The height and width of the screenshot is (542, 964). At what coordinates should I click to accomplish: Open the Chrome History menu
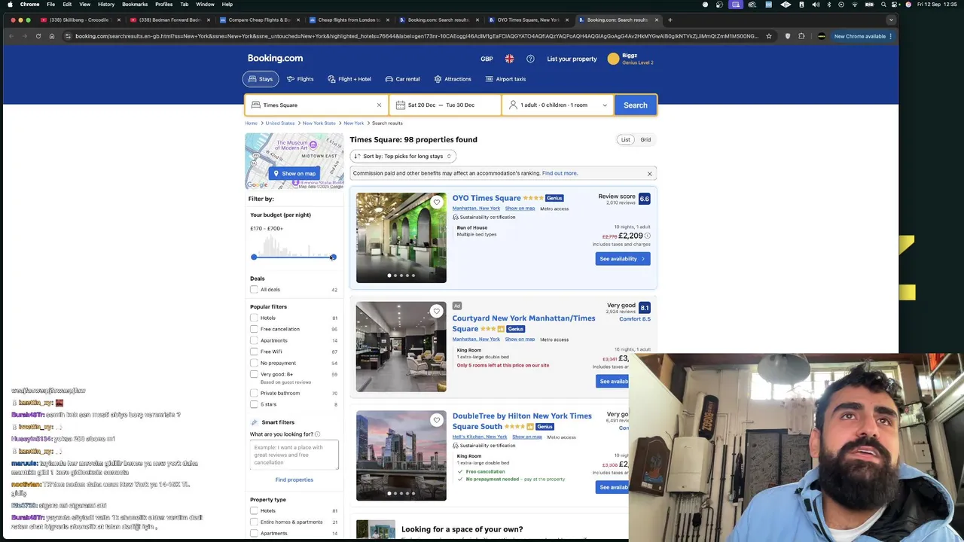click(x=106, y=5)
